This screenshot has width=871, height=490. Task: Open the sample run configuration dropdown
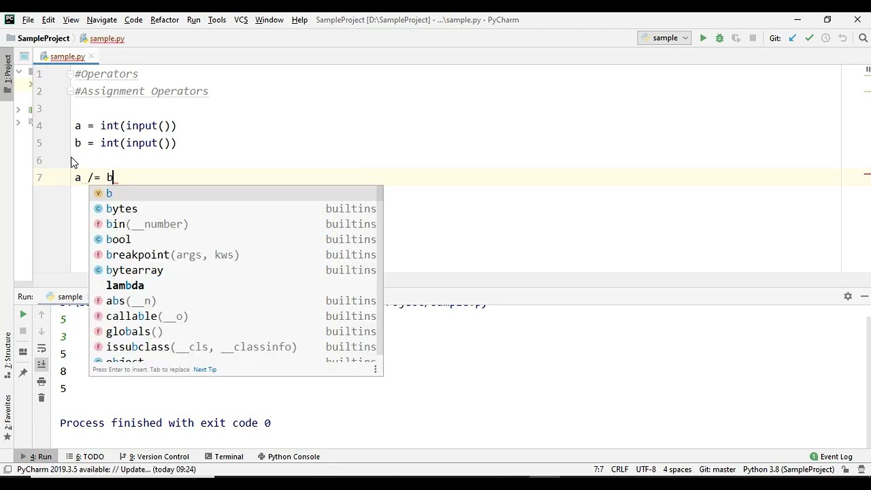pyautogui.click(x=665, y=38)
